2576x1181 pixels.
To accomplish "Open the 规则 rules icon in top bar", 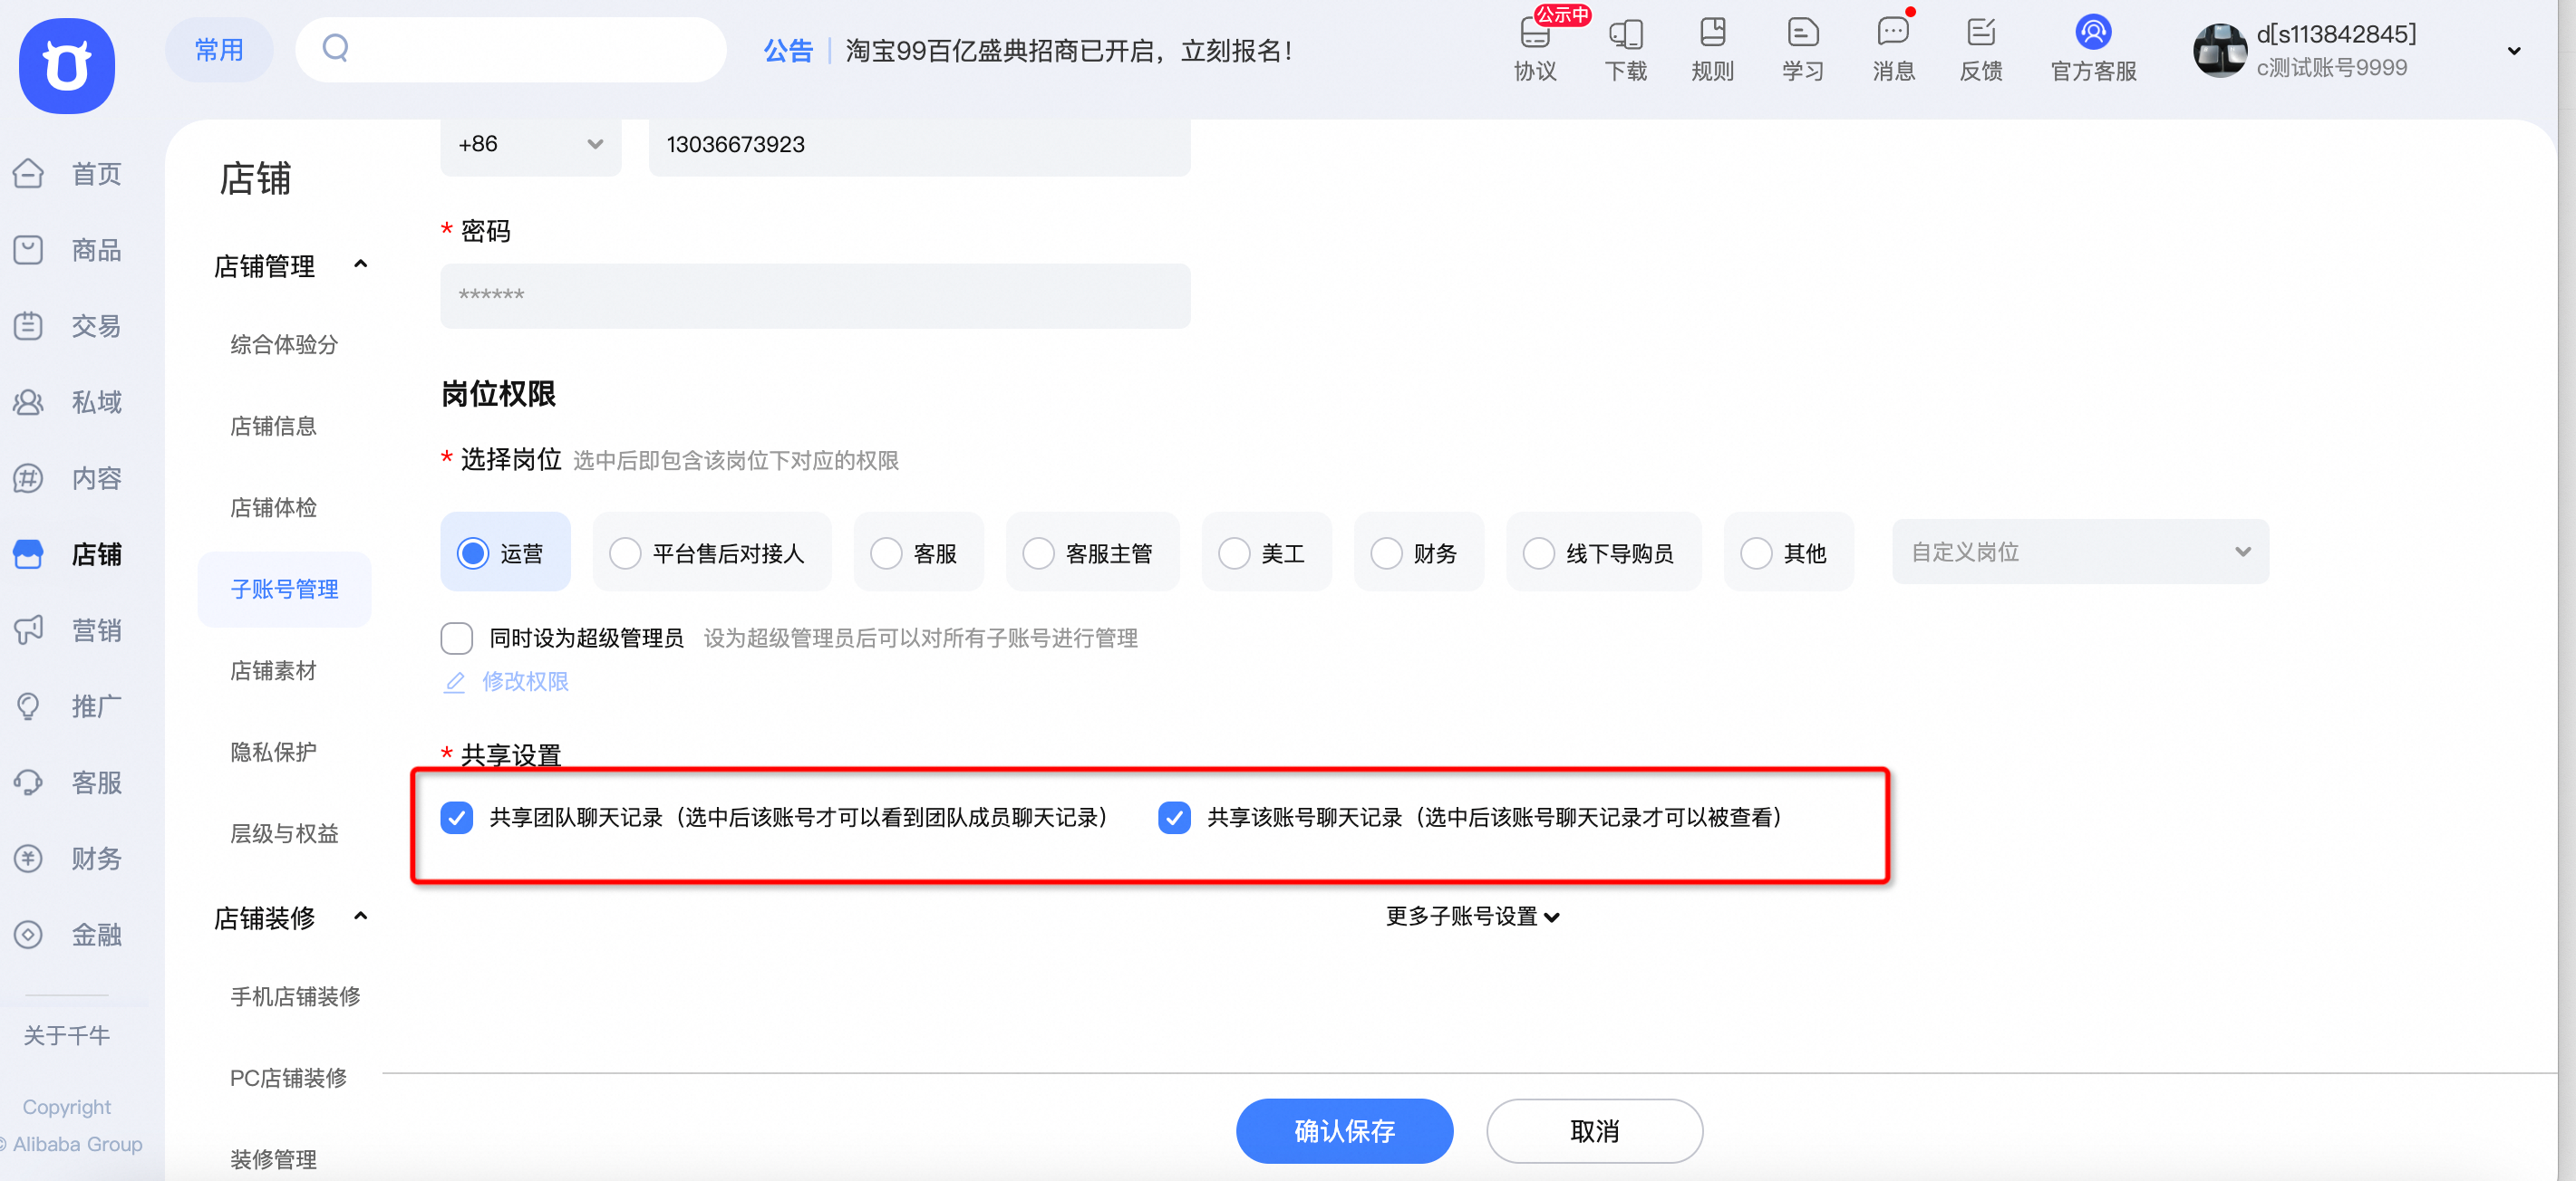I will tap(1713, 33).
